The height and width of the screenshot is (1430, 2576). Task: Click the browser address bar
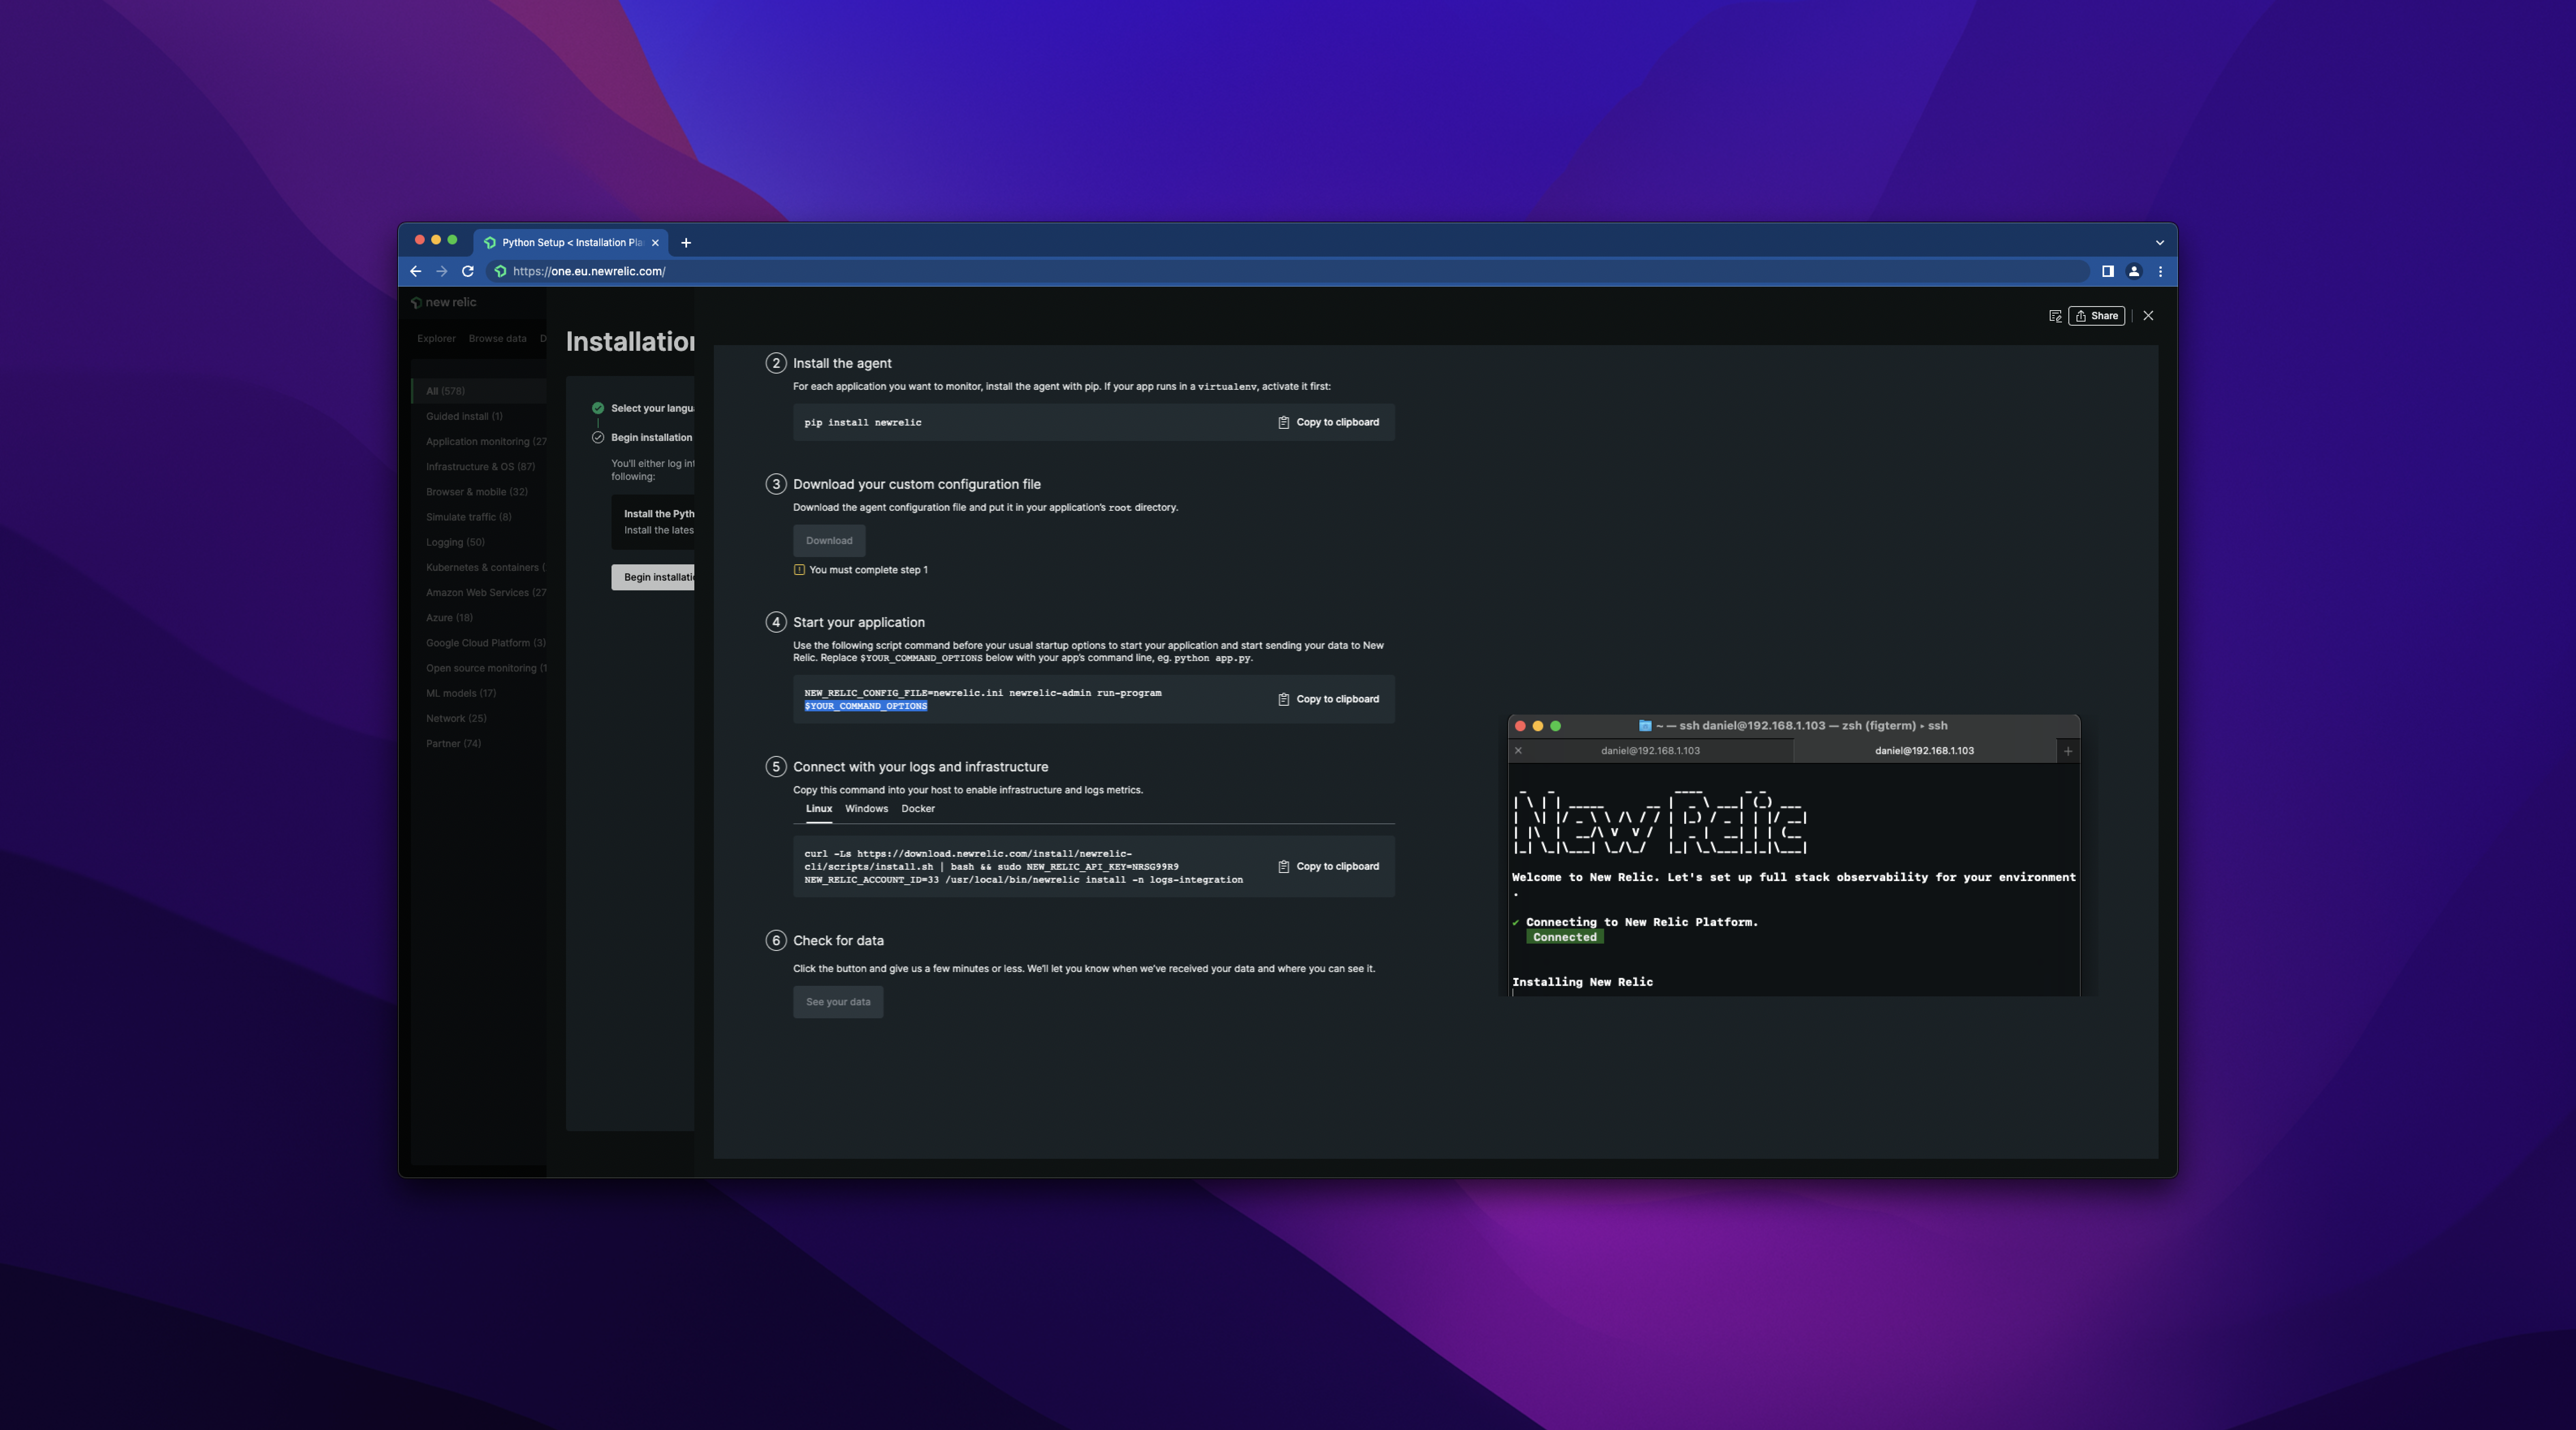coord(1200,271)
